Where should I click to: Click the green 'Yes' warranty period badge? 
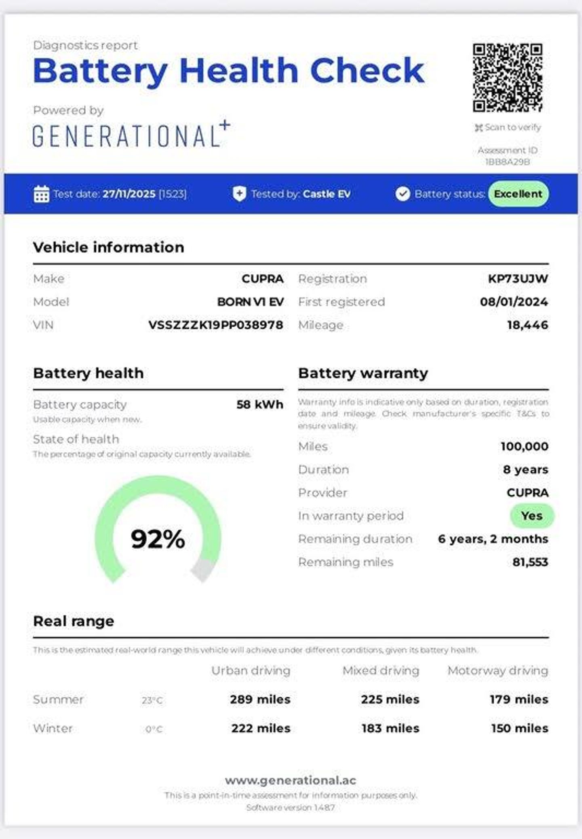[x=531, y=516]
